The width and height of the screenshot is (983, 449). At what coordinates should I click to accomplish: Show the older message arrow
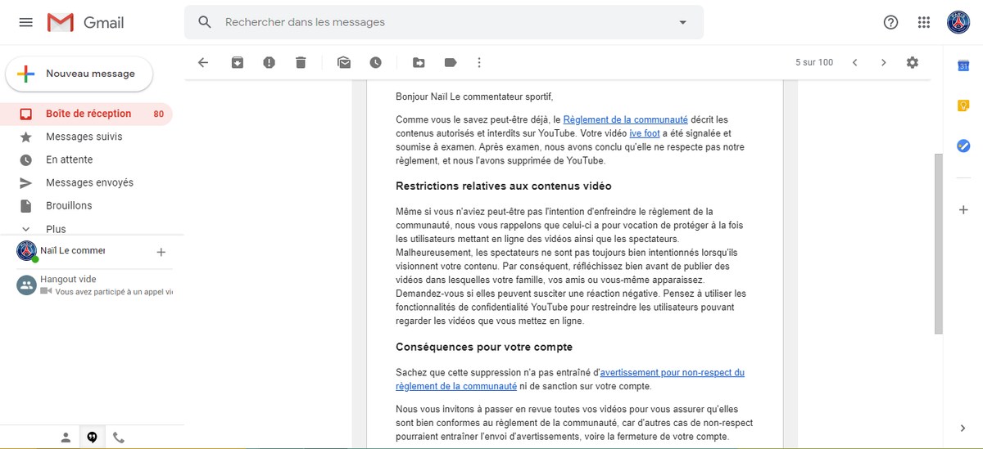(x=883, y=62)
